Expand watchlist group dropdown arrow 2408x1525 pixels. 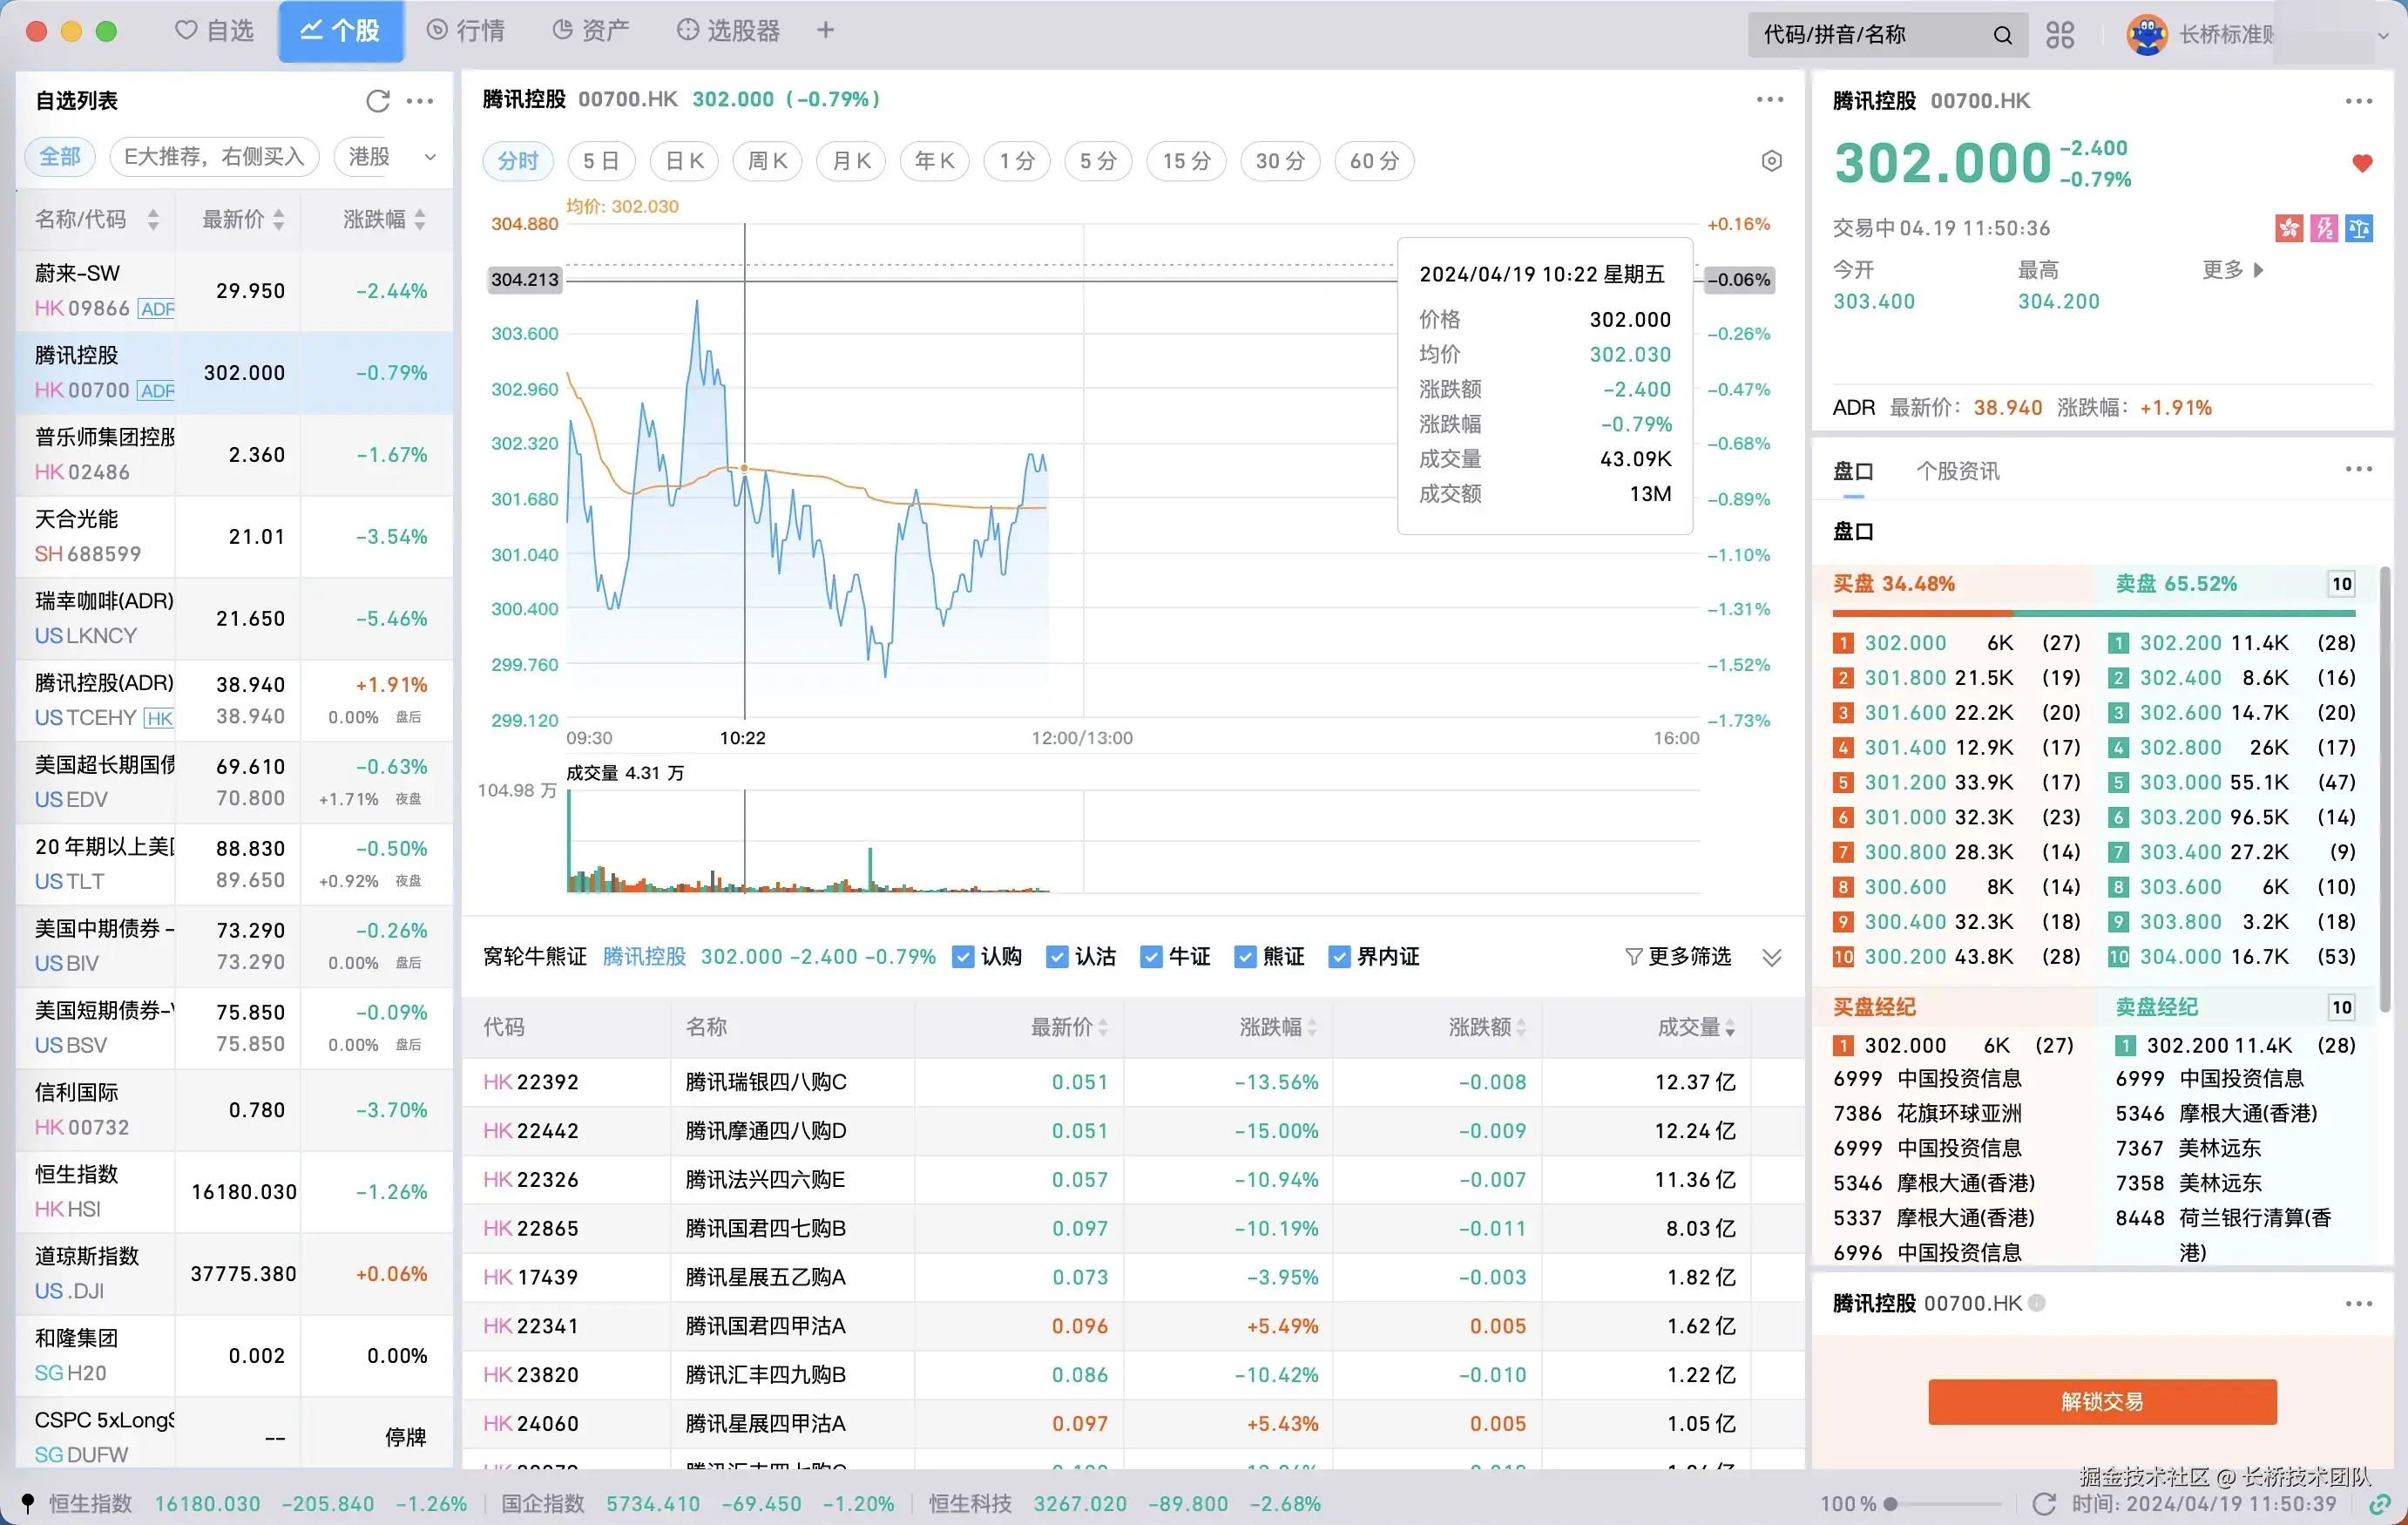coord(430,157)
